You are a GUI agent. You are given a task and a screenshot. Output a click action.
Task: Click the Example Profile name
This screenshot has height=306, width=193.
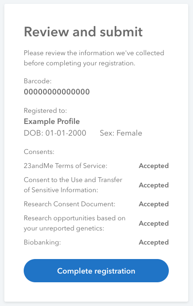pos(52,122)
